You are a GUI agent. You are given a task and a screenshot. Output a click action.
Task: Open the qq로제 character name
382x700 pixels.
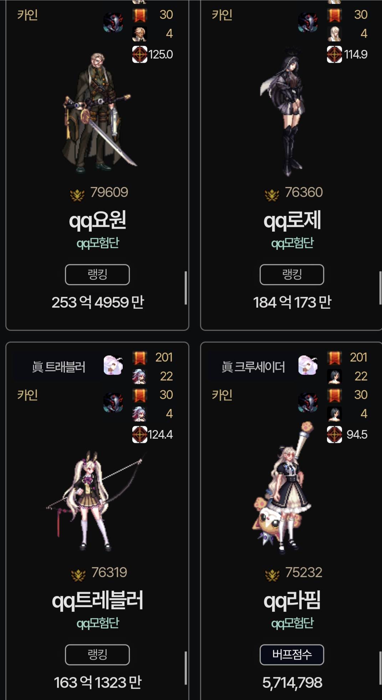pos(292,220)
